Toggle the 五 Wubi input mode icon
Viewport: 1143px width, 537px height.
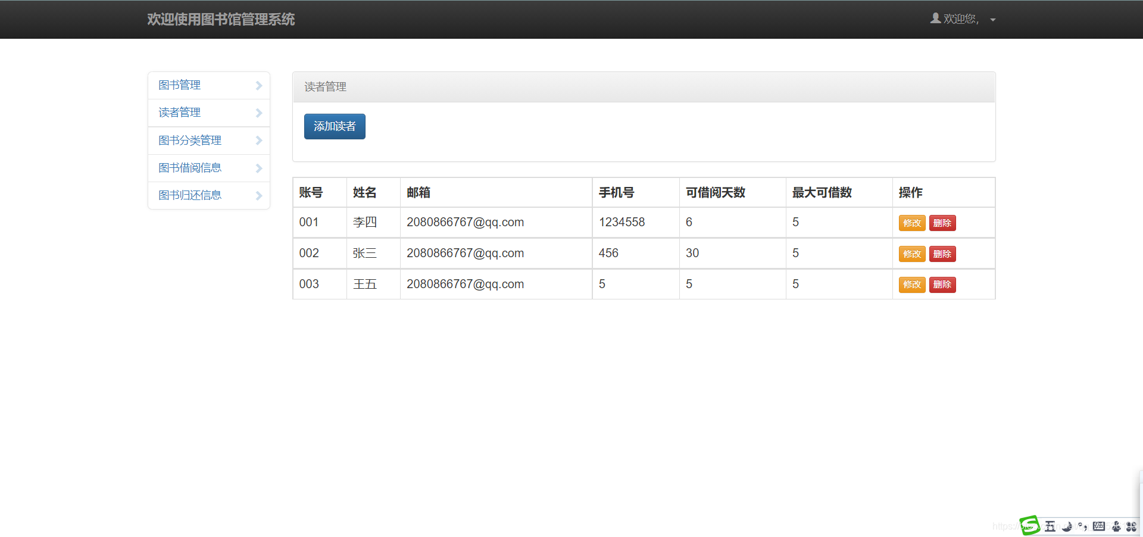coord(1050,526)
